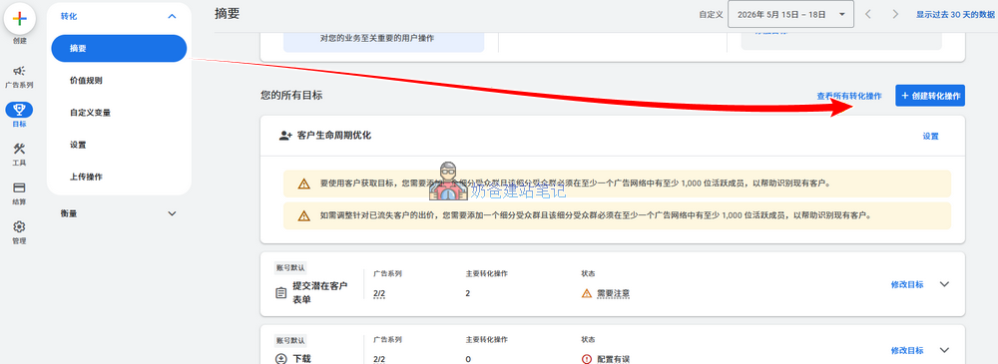Click 摘要 page heading
Viewport: 998px width, 364px height.
coord(228,13)
